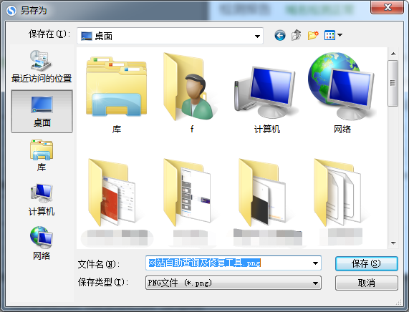
Task: Select the user folder named f
Action: (192, 93)
